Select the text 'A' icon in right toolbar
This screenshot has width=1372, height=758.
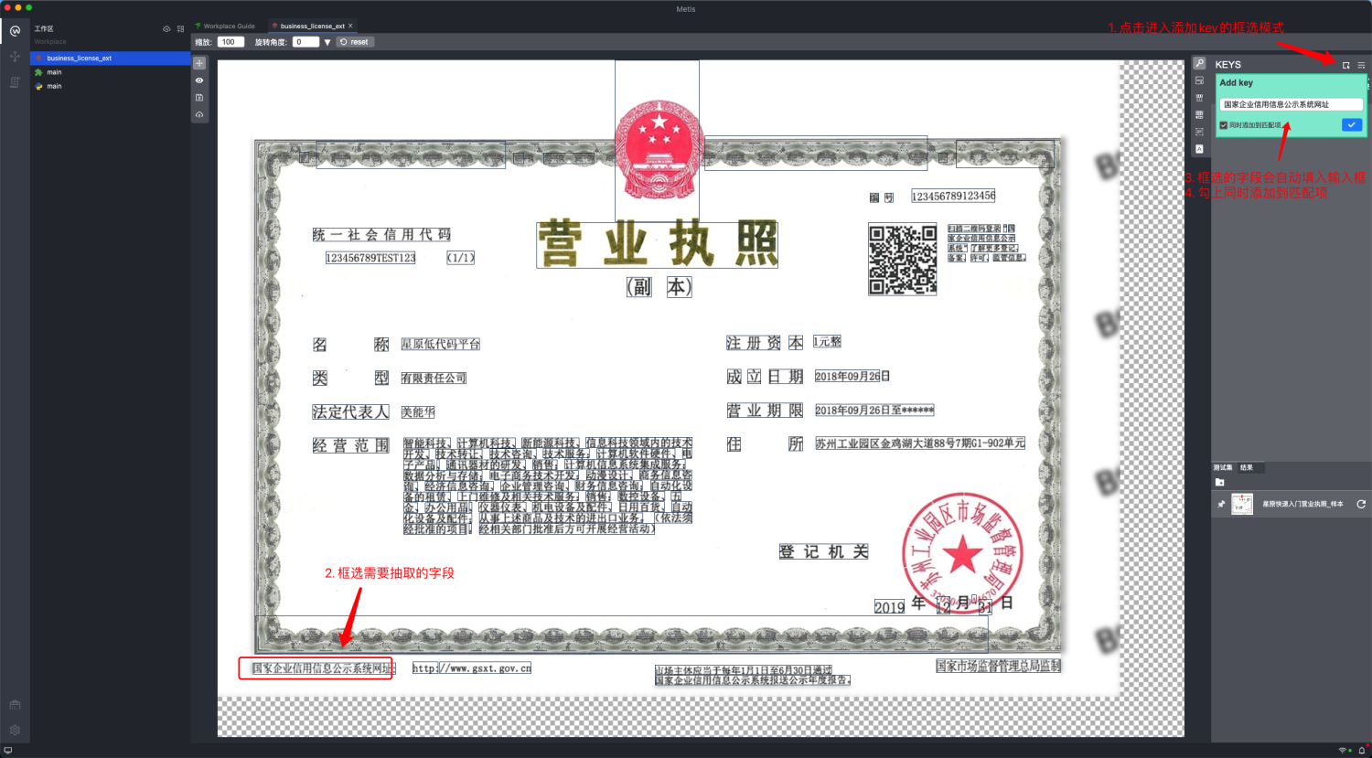(1199, 149)
